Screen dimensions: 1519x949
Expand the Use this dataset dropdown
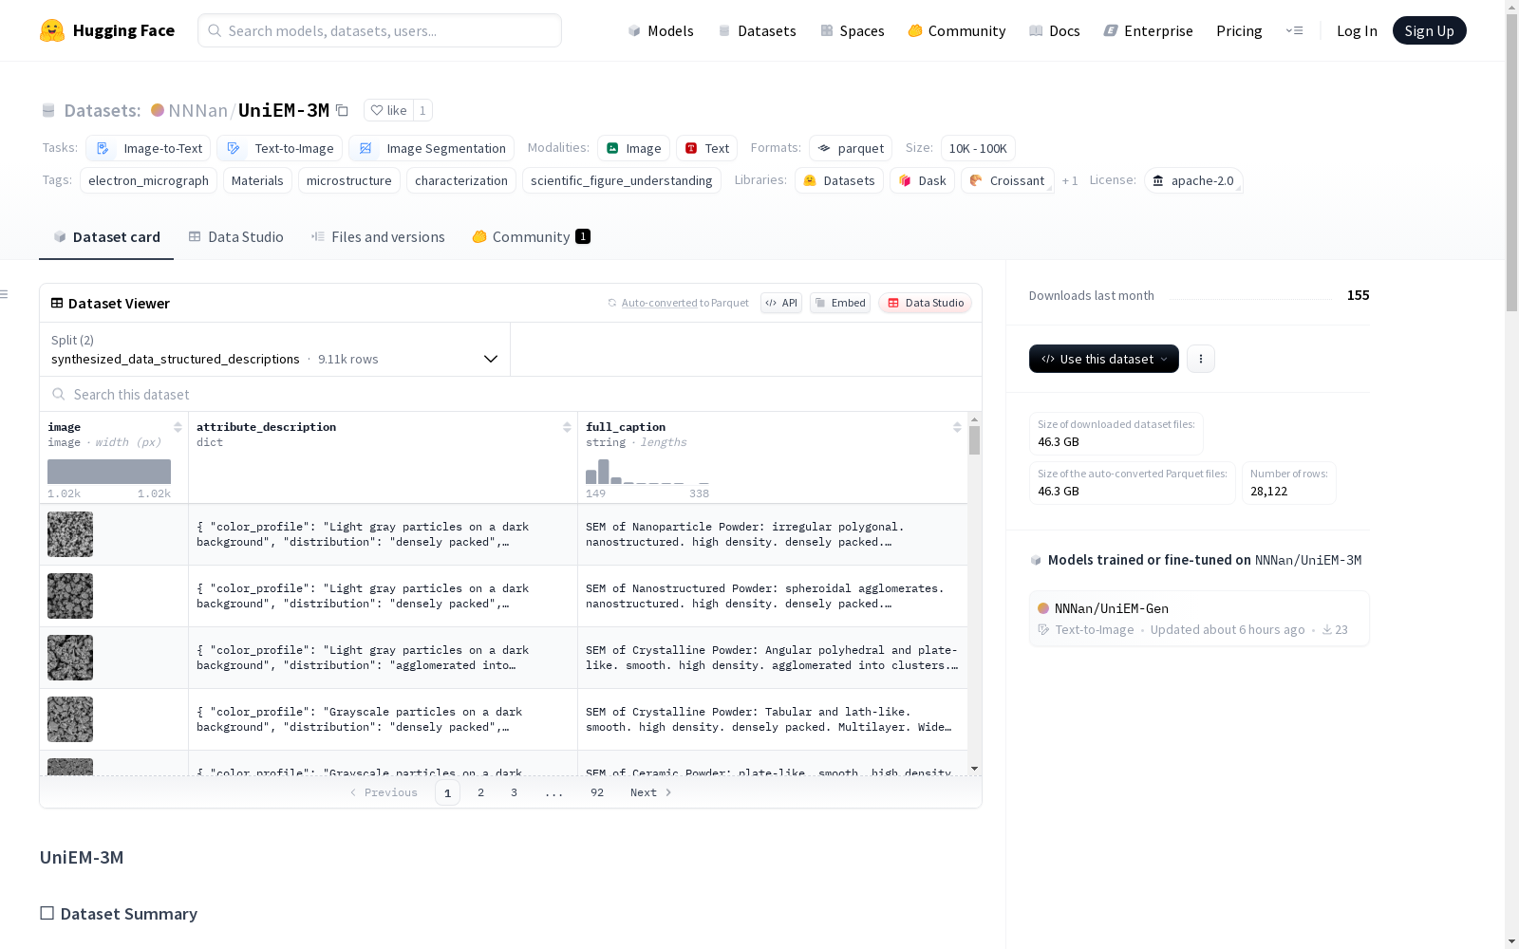coord(1104,359)
